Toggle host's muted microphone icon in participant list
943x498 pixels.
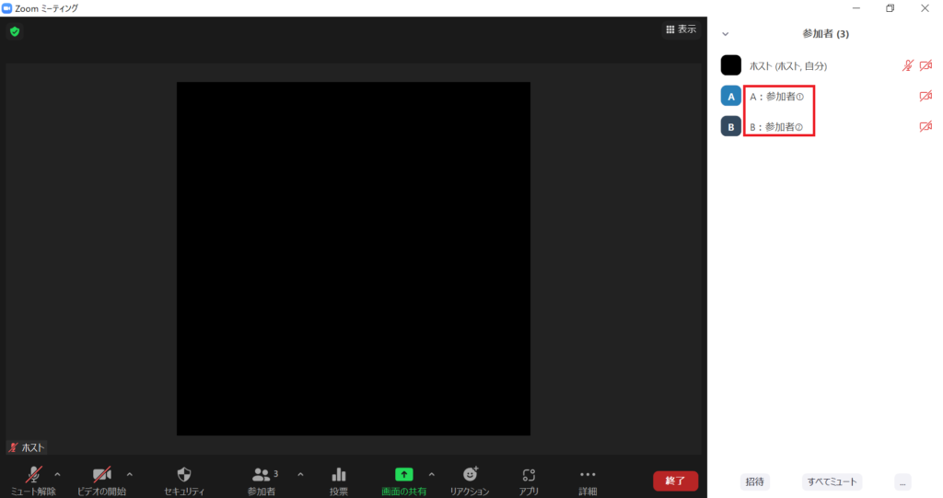click(x=907, y=66)
